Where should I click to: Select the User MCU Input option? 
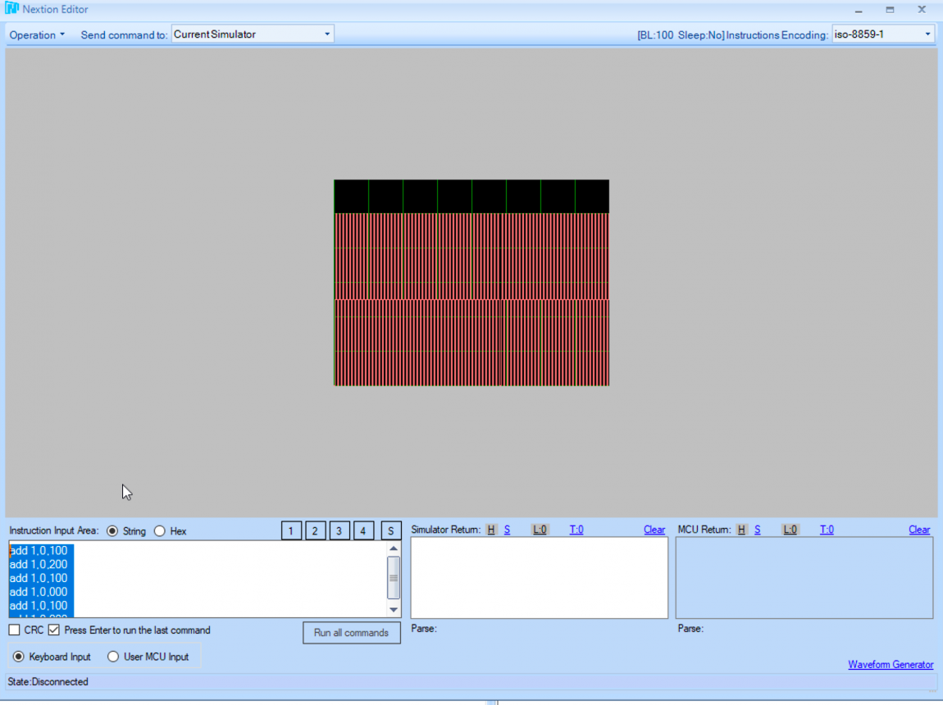pos(112,656)
